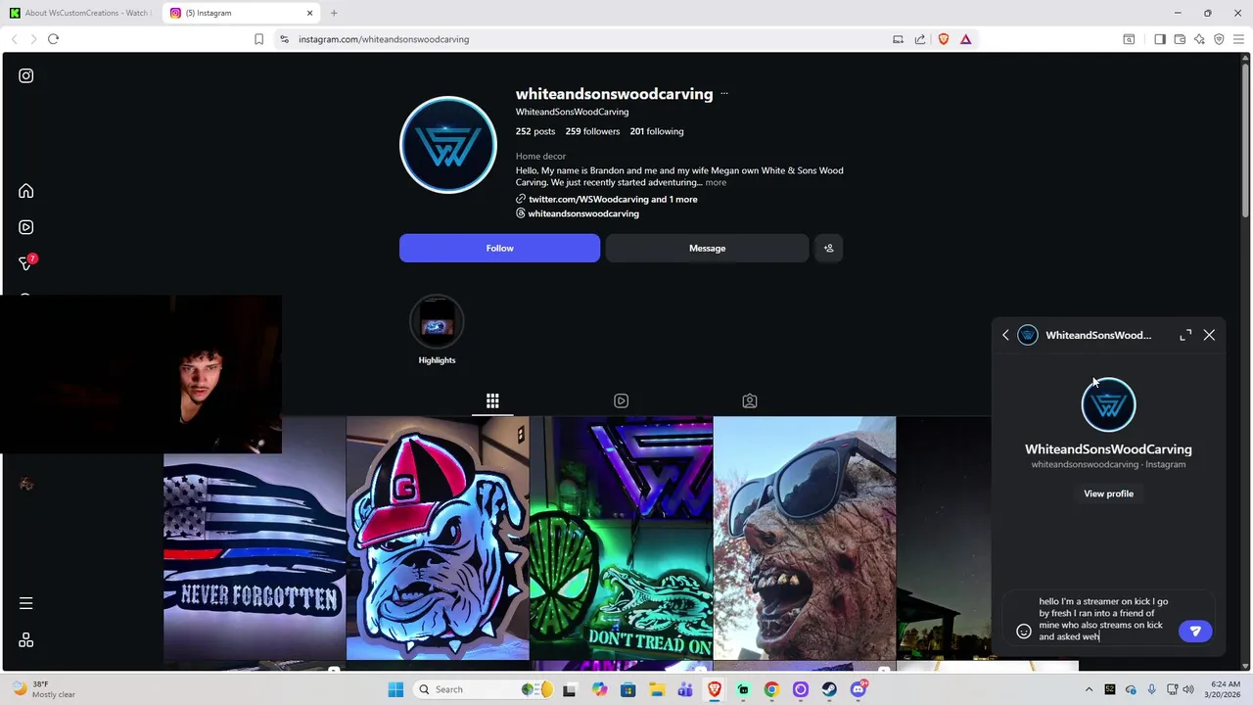Open the Windows Start menu
Screen dimensions: 1253x705
point(395,689)
